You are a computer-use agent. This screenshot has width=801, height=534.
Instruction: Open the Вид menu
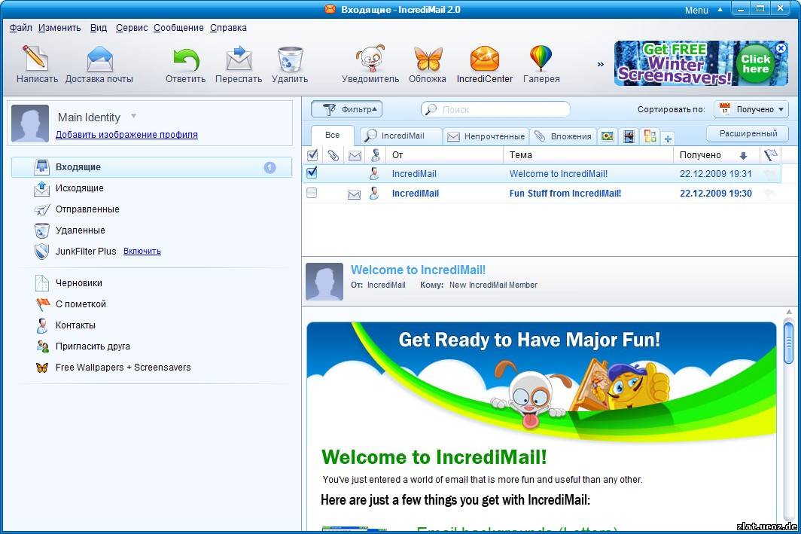tap(99, 28)
